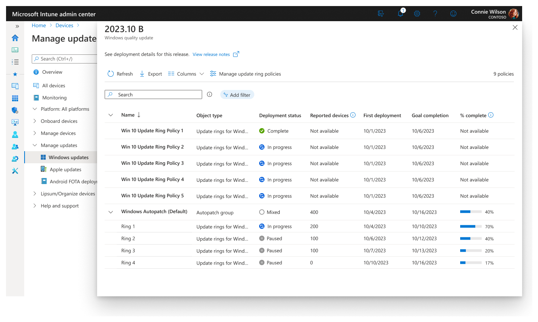Click the external link icon beside View release notes

tap(236, 54)
